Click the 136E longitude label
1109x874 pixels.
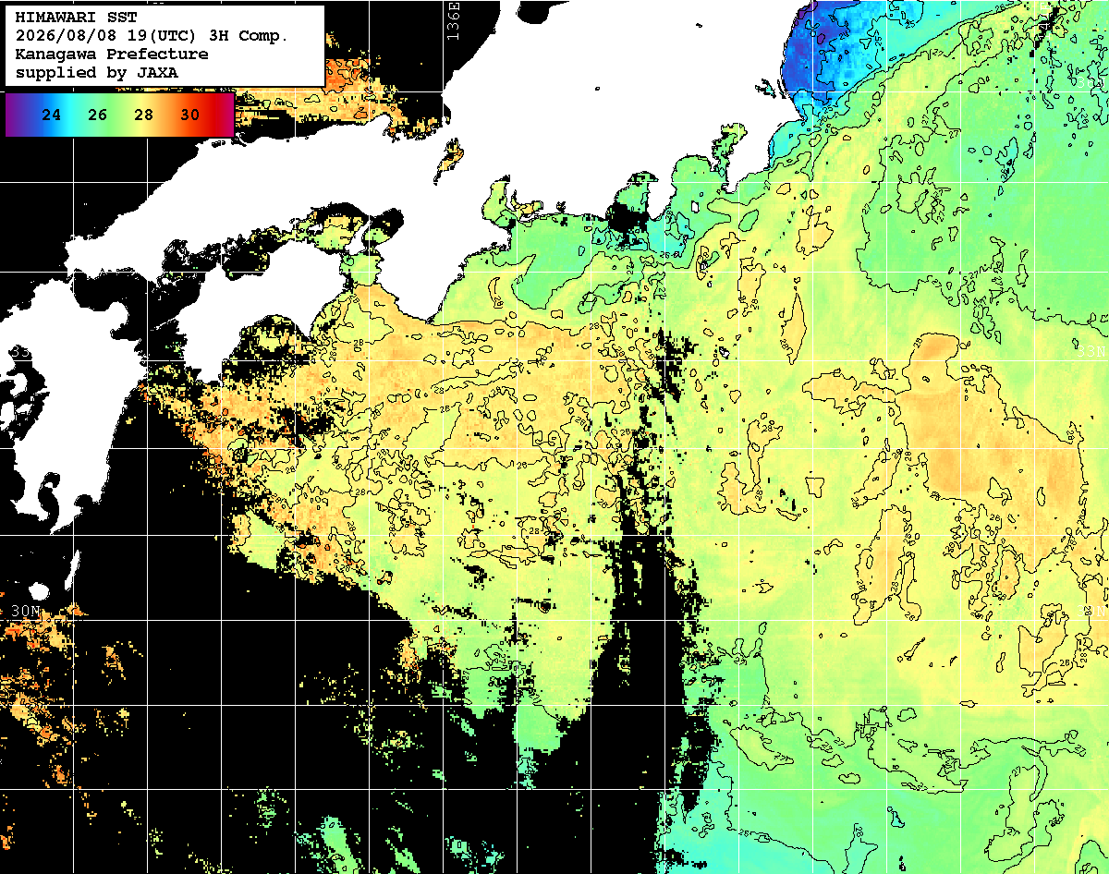pyautogui.click(x=452, y=21)
